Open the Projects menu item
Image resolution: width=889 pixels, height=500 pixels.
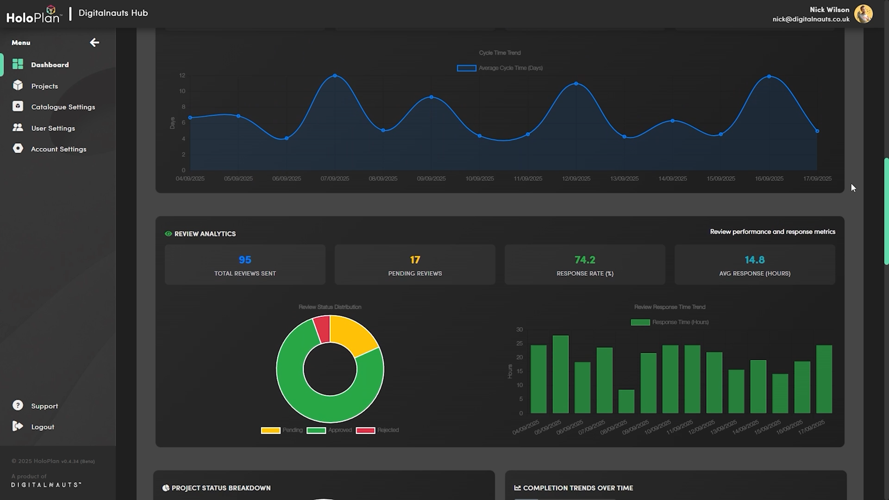pyautogui.click(x=44, y=86)
